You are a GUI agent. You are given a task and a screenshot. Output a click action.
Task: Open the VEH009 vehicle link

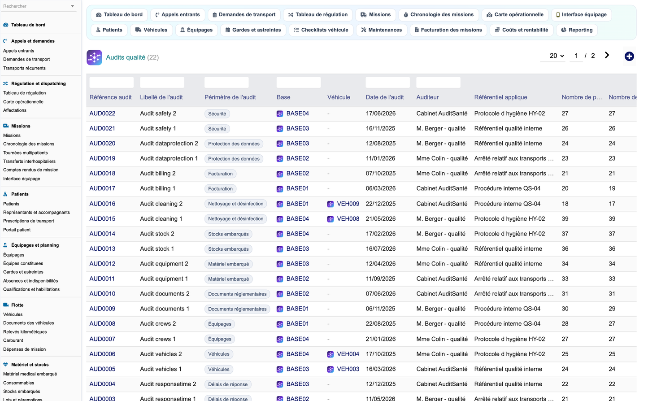pyautogui.click(x=348, y=204)
